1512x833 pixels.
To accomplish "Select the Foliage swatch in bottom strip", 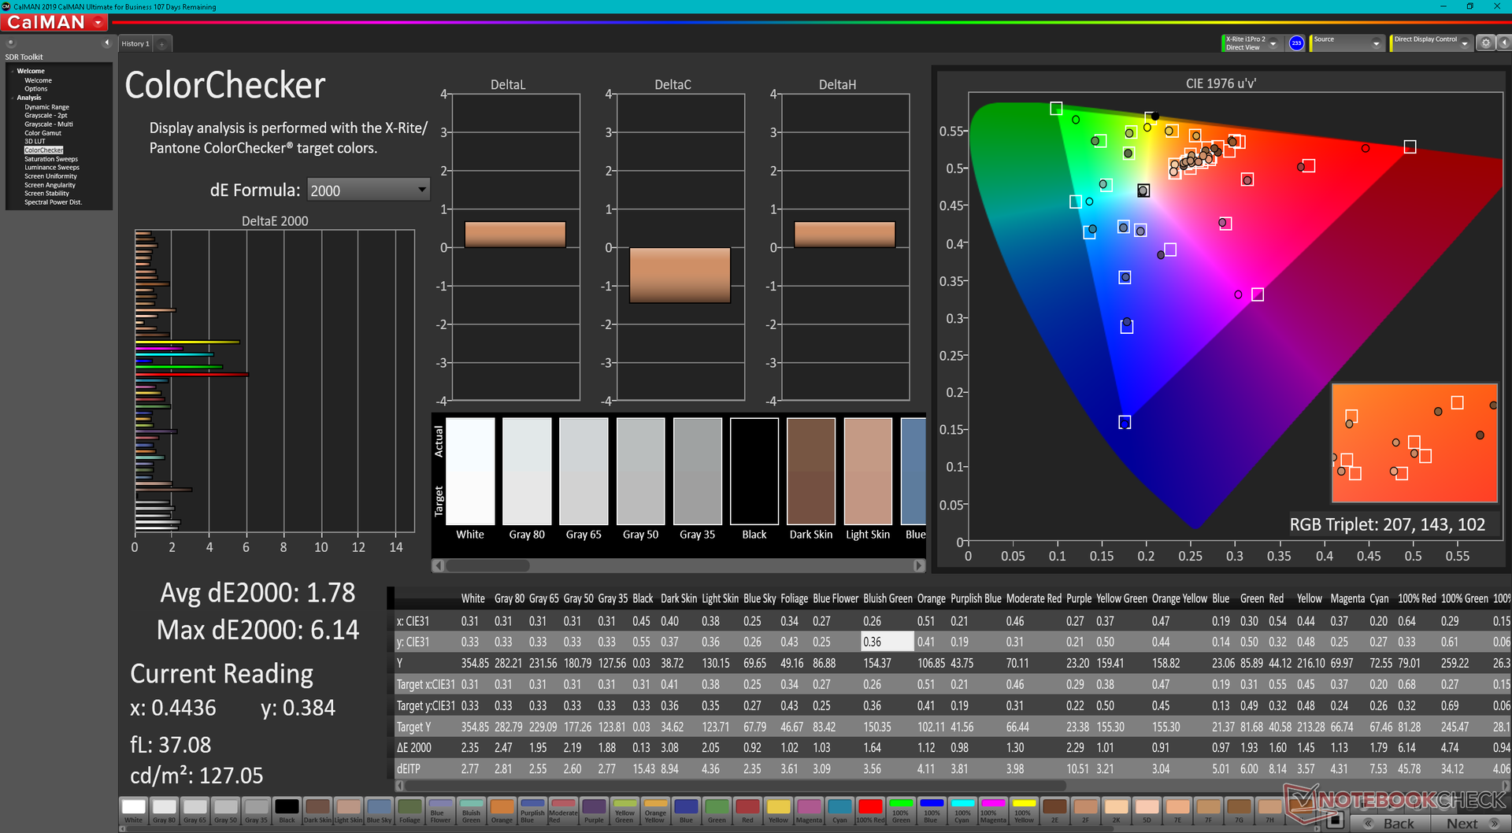I will point(409,810).
